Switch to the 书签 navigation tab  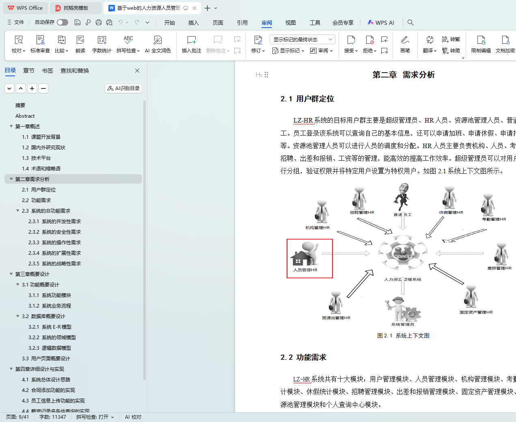pyautogui.click(x=47, y=71)
